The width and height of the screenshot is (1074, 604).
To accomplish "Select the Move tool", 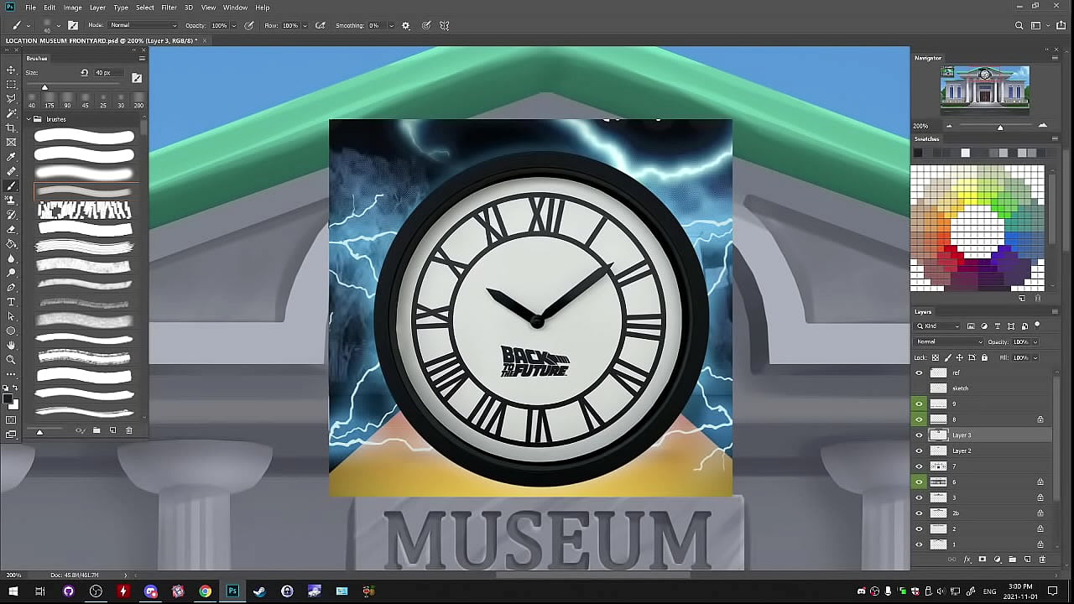I will tap(11, 70).
